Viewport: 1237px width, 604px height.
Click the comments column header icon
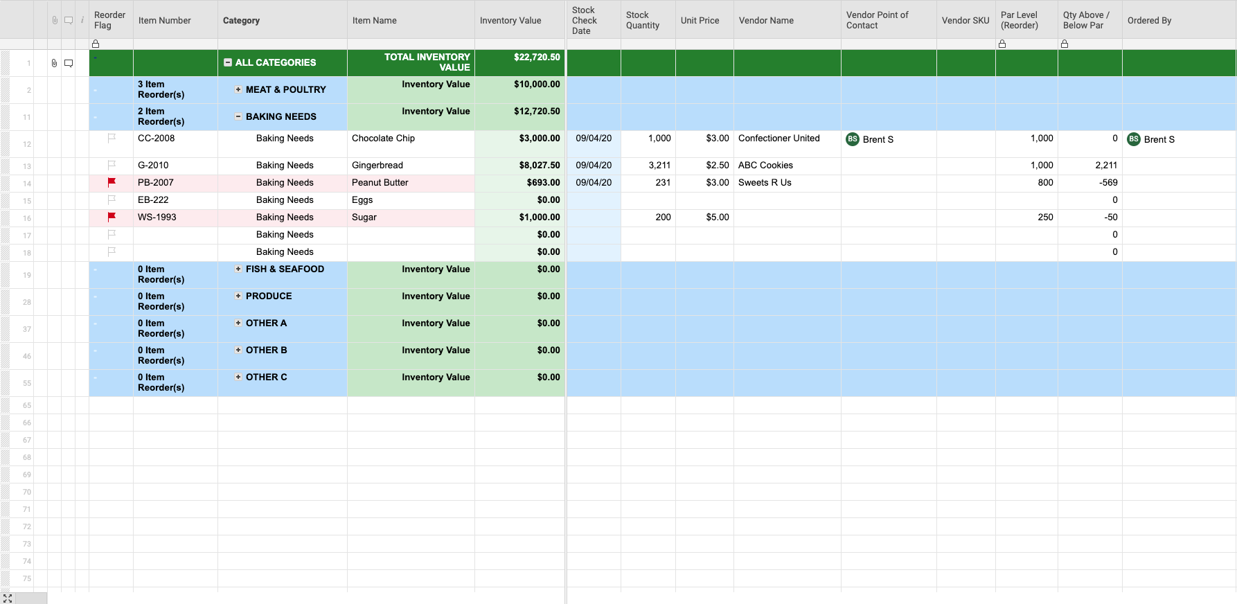pyautogui.click(x=69, y=20)
